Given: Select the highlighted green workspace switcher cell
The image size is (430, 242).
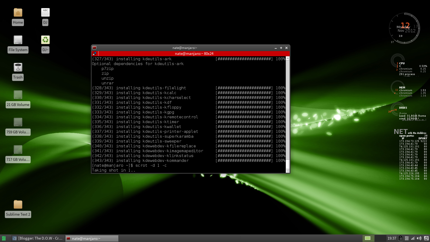Looking at the screenshot, I should coord(368,238).
